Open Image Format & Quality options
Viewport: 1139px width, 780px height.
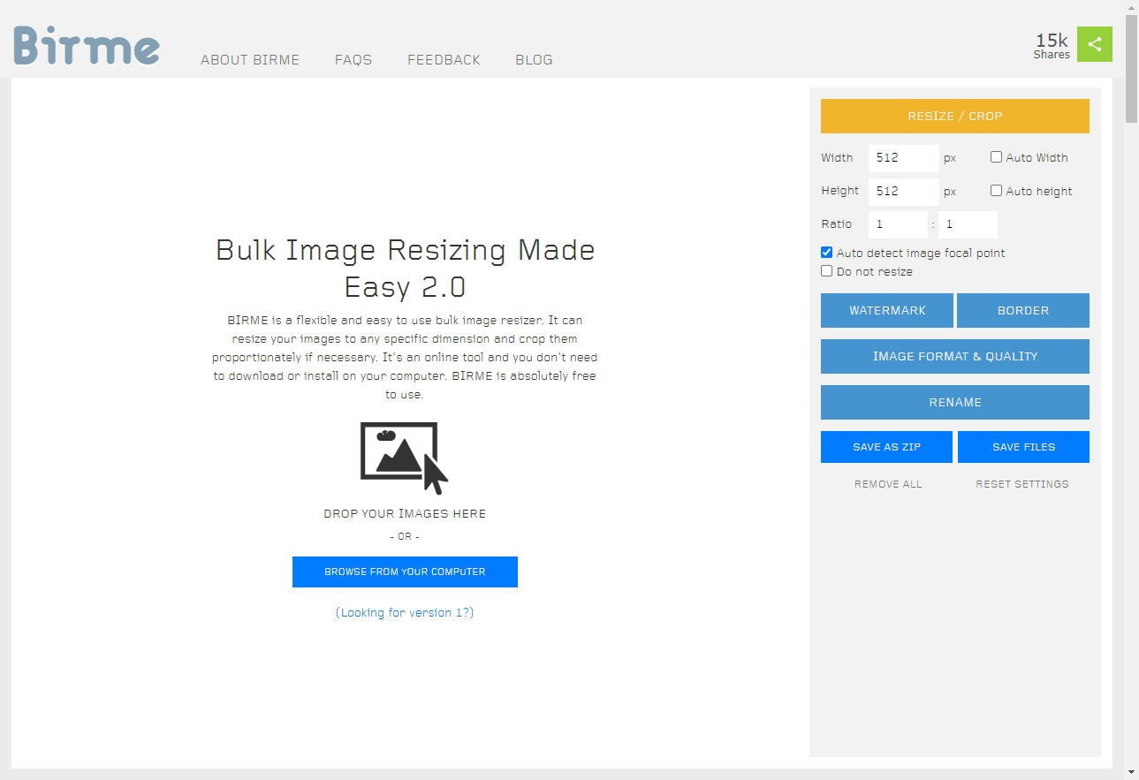point(955,356)
